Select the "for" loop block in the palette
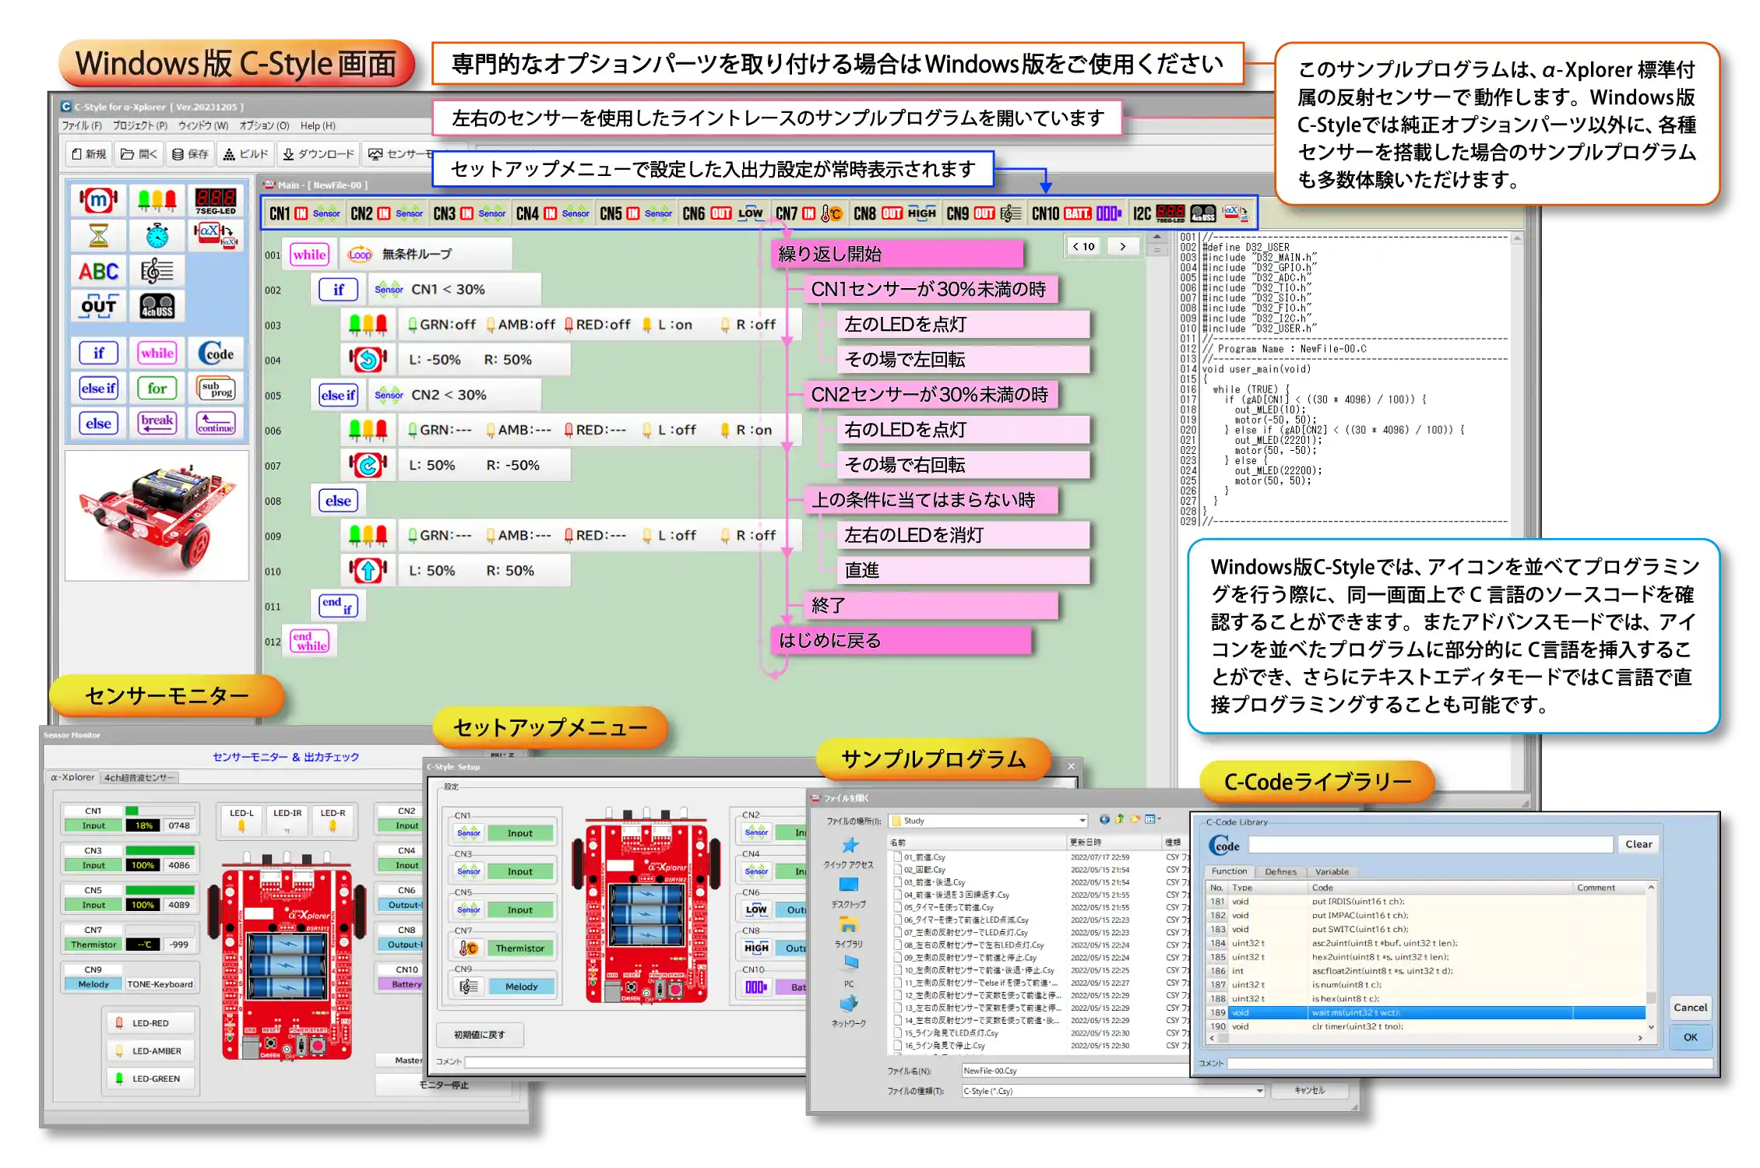The height and width of the screenshot is (1168, 1760). (157, 388)
